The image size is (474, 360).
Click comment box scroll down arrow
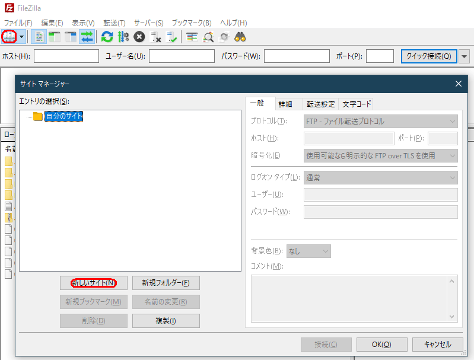pos(451,317)
